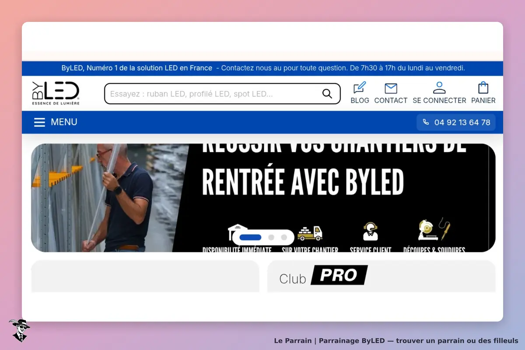This screenshot has height=350, width=525.
Task: Open the CONTACT link text
Action: tap(391, 100)
